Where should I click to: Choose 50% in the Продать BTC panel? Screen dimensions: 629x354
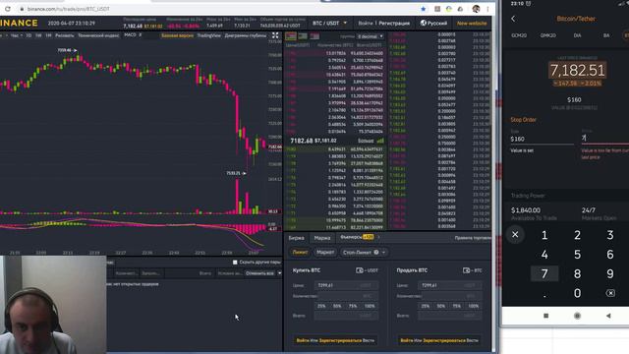(441, 306)
